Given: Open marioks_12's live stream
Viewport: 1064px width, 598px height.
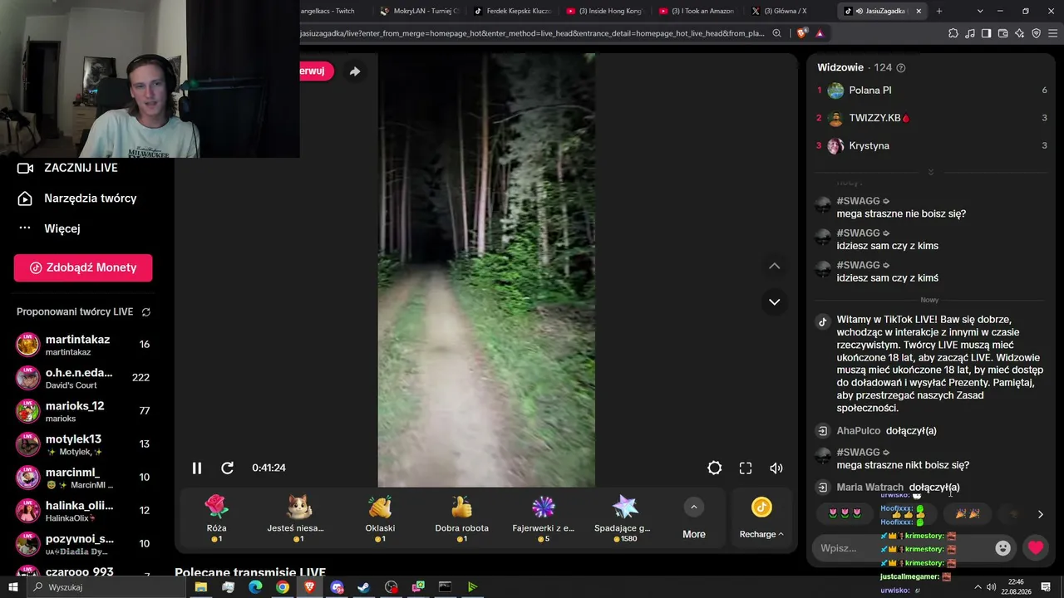Looking at the screenshot, I should pos(83,411).
